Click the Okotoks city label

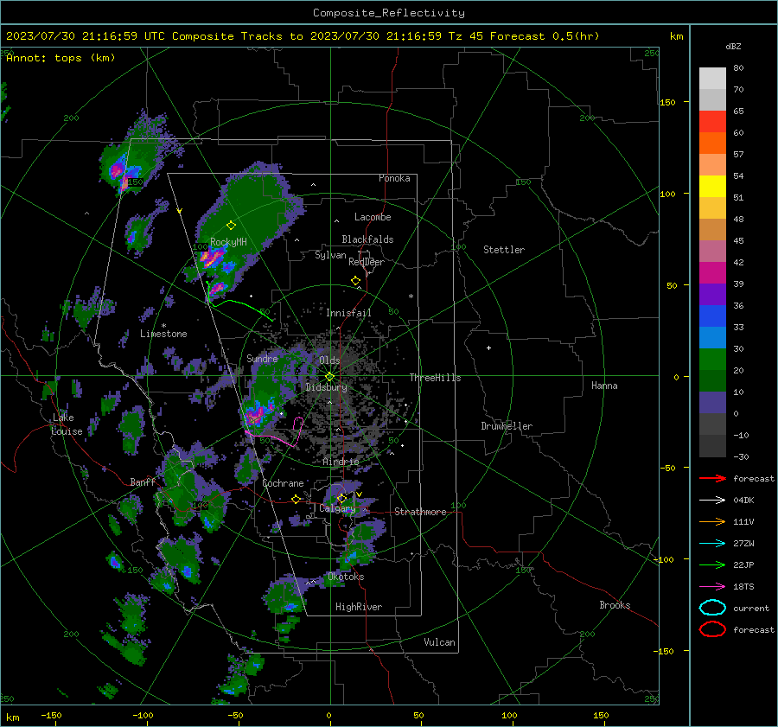click(346, 577)
